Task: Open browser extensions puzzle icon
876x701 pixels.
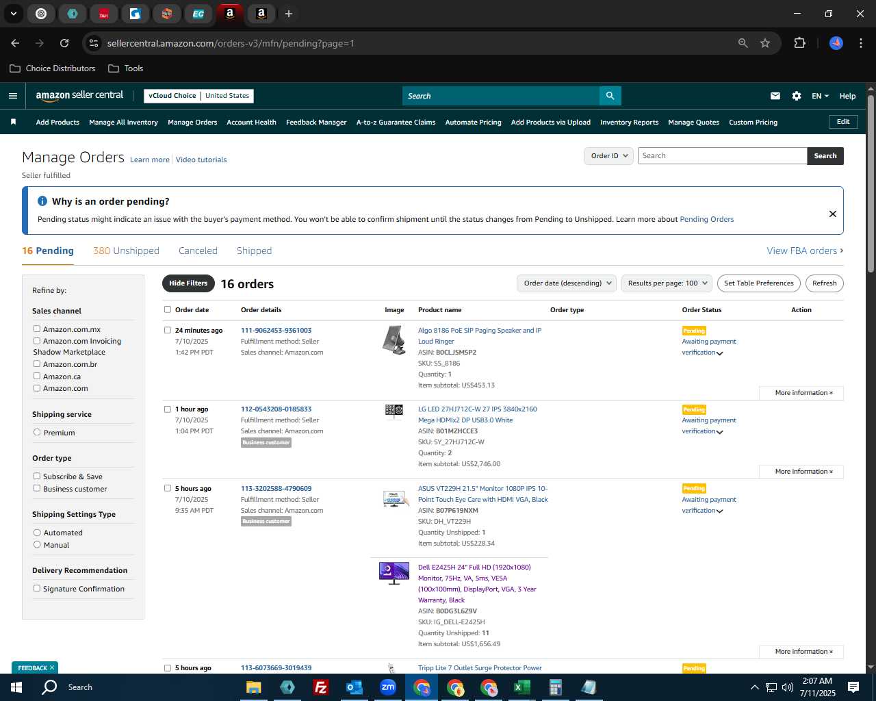Action: point(799,43)
